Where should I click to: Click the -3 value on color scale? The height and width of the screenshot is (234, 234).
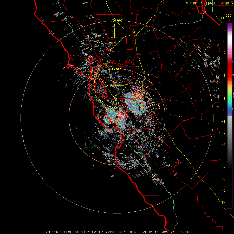click(223, 145)
